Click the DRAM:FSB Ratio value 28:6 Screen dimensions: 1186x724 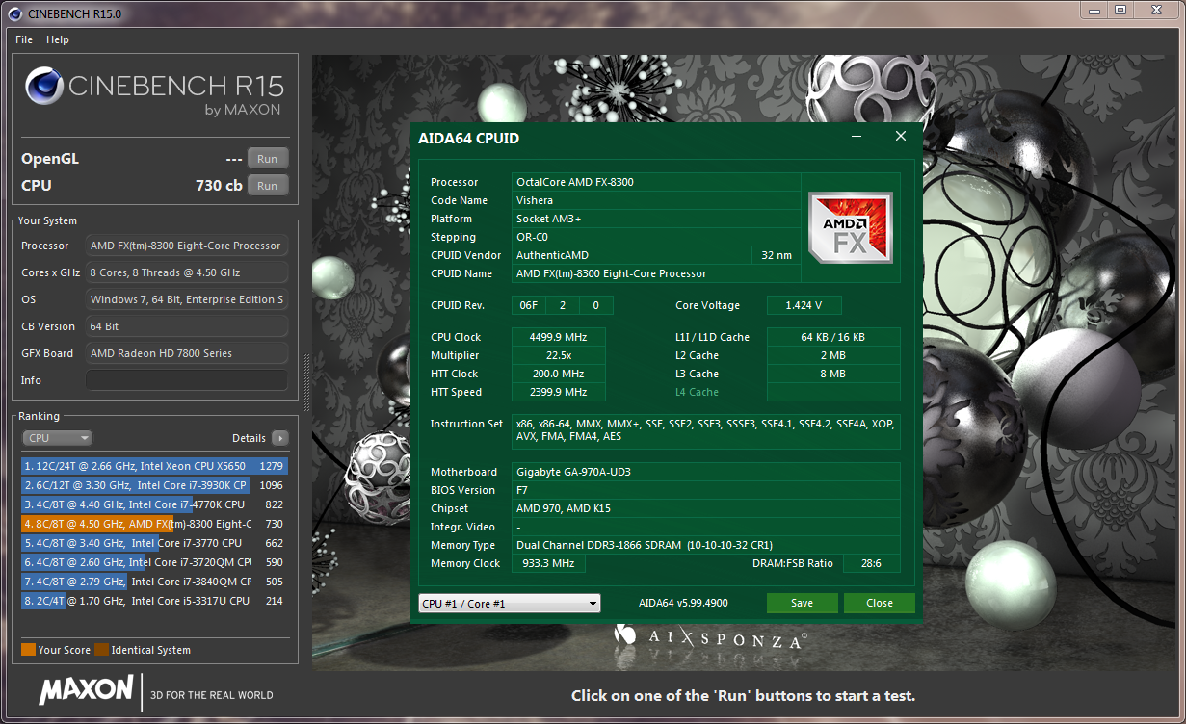(x=872, y=563)
